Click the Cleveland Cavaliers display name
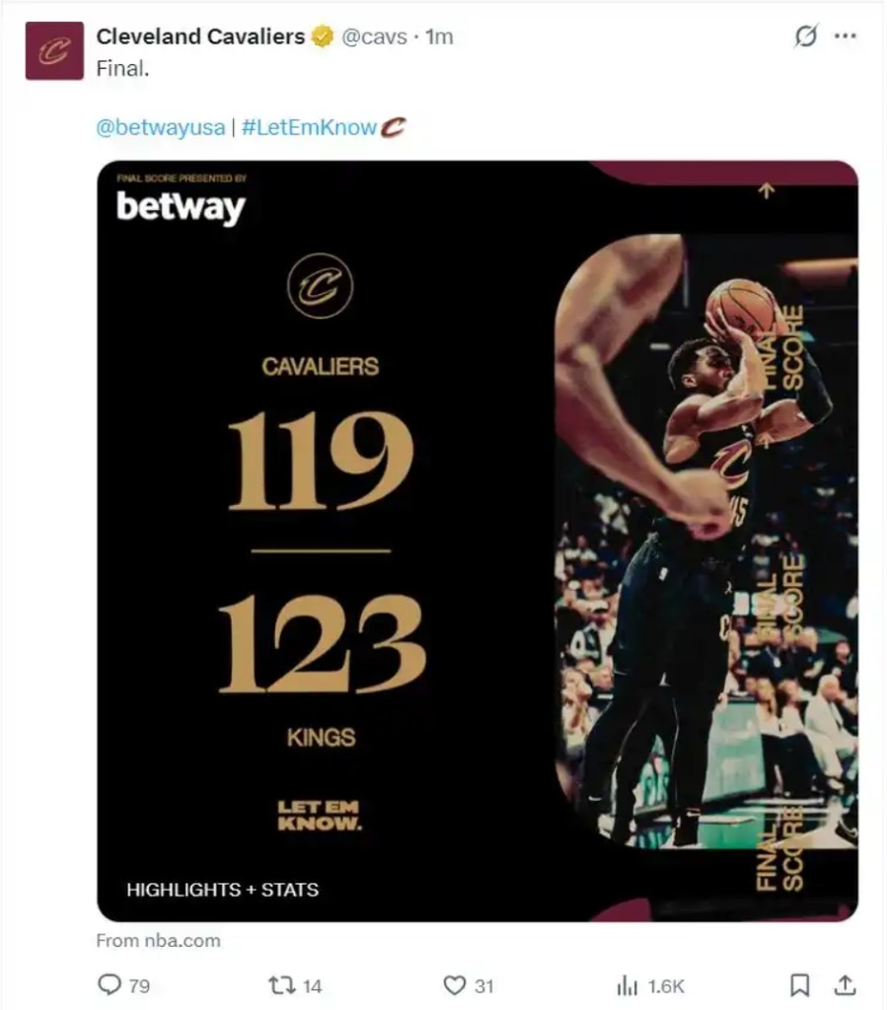887x1010 pixels. click(x=200, y=36)
